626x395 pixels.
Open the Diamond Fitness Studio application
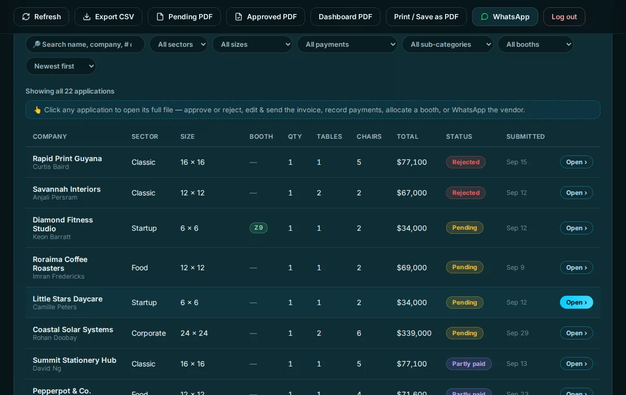coord(577,228)
